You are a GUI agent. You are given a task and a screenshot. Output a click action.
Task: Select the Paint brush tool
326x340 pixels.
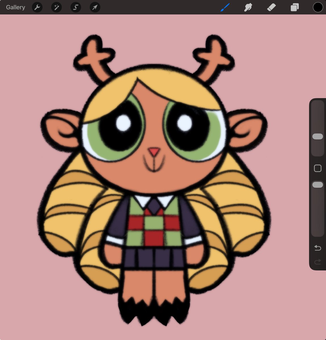225,7
